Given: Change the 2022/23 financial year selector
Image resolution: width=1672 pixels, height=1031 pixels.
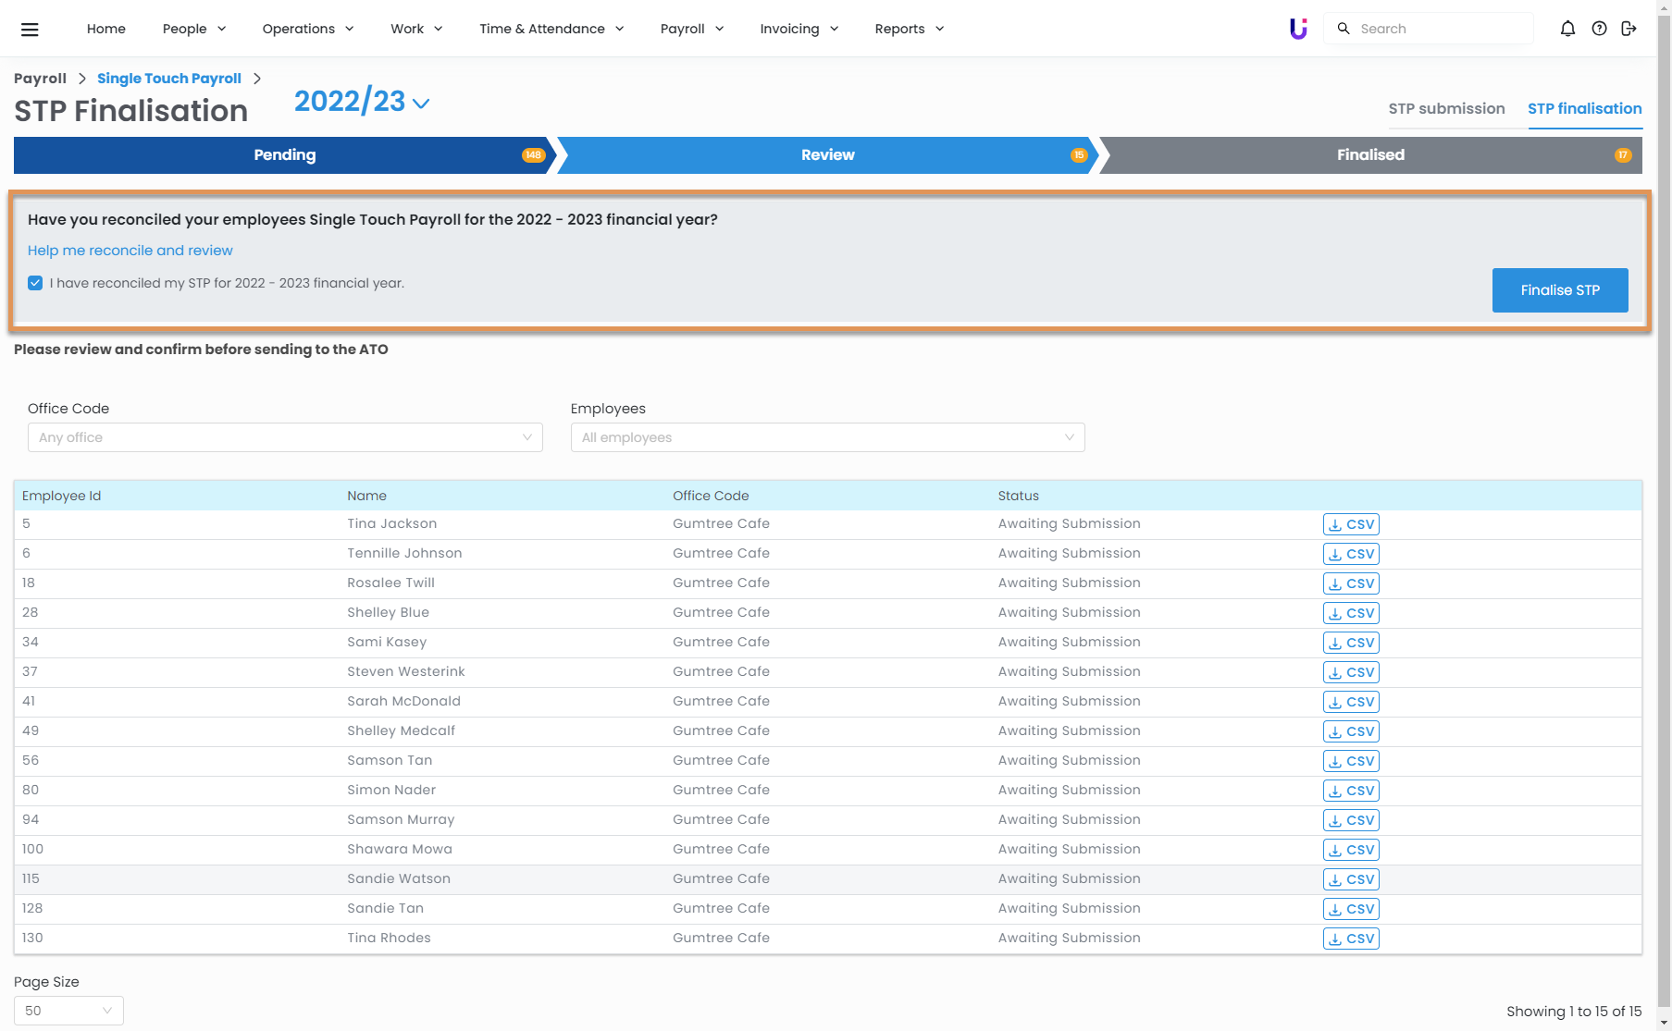Looking at the screenshot, I should click(x=362, y=102).
